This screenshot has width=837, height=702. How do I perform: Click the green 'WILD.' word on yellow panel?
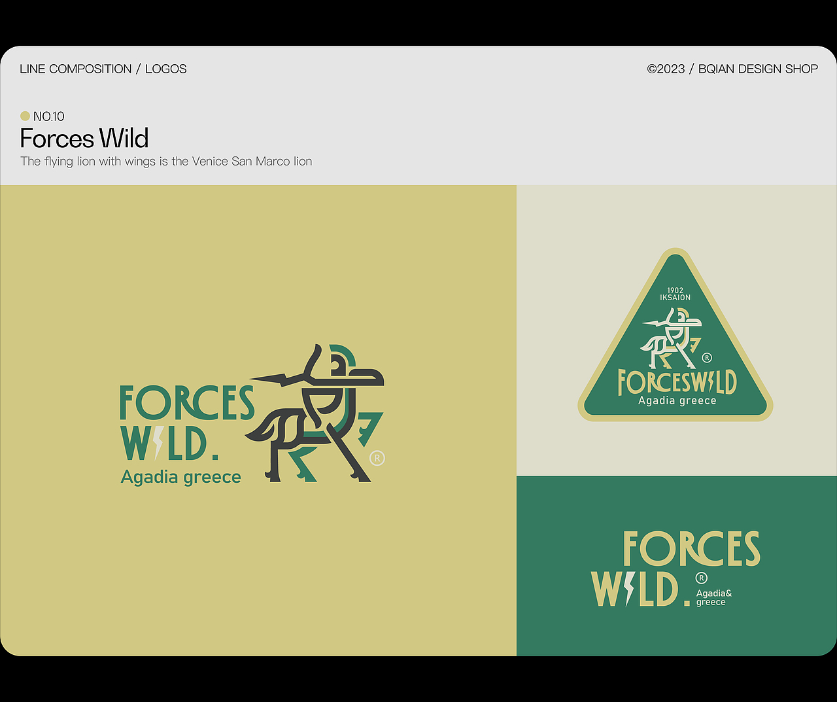170,443
